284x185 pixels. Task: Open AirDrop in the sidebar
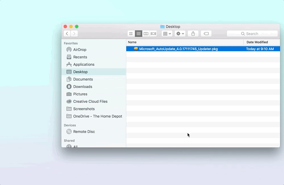[80, 50]
